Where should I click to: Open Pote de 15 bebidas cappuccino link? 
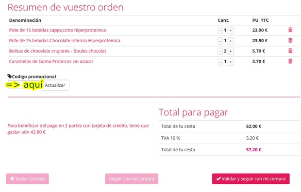coord(57,30)
